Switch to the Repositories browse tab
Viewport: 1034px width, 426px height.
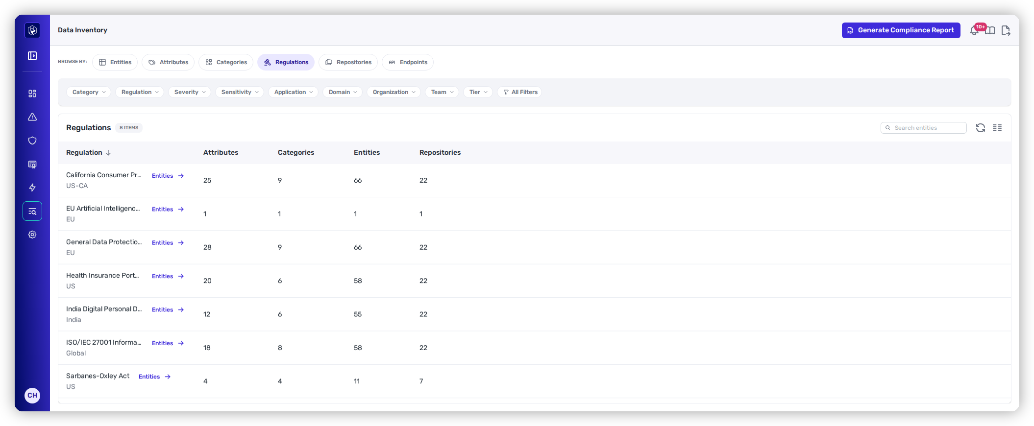(x=348, y=62)
